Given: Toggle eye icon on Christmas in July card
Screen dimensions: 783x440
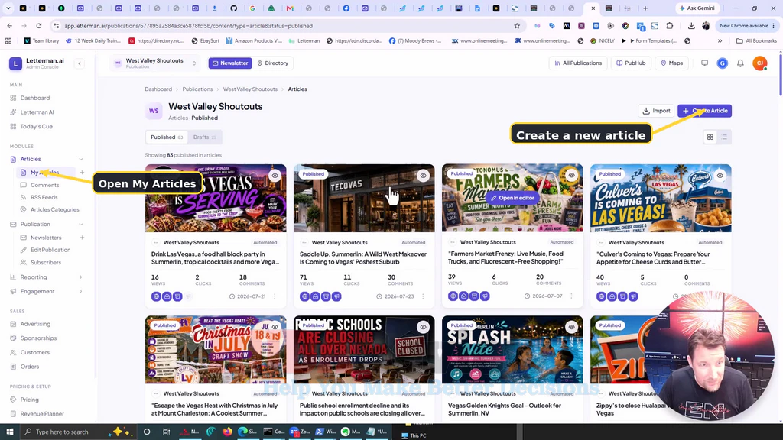Looking at the screenshot, I should coord(275,327).
